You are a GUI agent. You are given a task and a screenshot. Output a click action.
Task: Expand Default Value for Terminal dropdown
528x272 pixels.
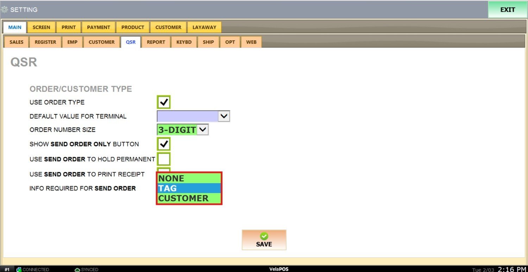coord(224,116)
